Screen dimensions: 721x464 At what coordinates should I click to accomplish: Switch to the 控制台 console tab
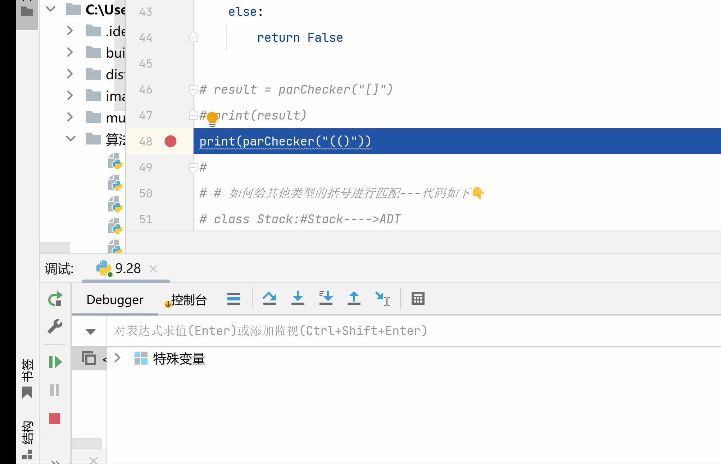189,300
